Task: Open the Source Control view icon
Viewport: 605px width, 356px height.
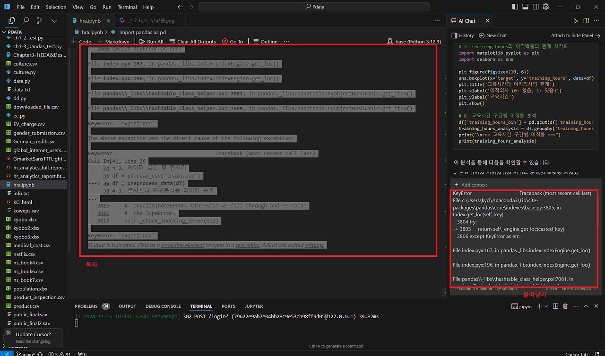Action: tap(40, 21)
